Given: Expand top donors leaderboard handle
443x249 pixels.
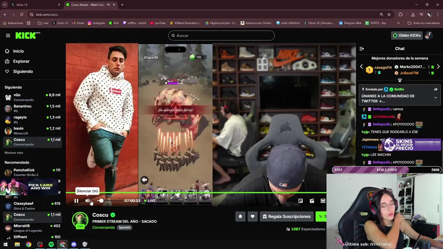Looking at the screenshot, I should (x=400, y=80).
